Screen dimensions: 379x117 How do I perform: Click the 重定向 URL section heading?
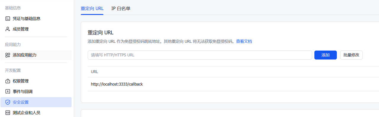coord(101,32)
